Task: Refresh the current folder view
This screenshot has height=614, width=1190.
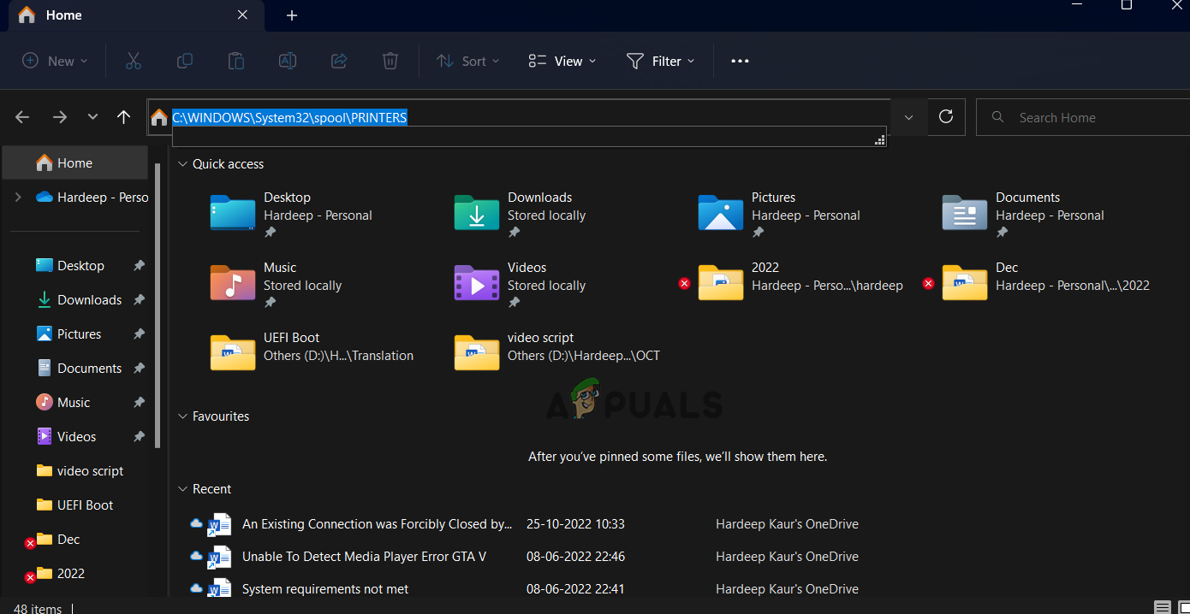Action: click(946, 117)
